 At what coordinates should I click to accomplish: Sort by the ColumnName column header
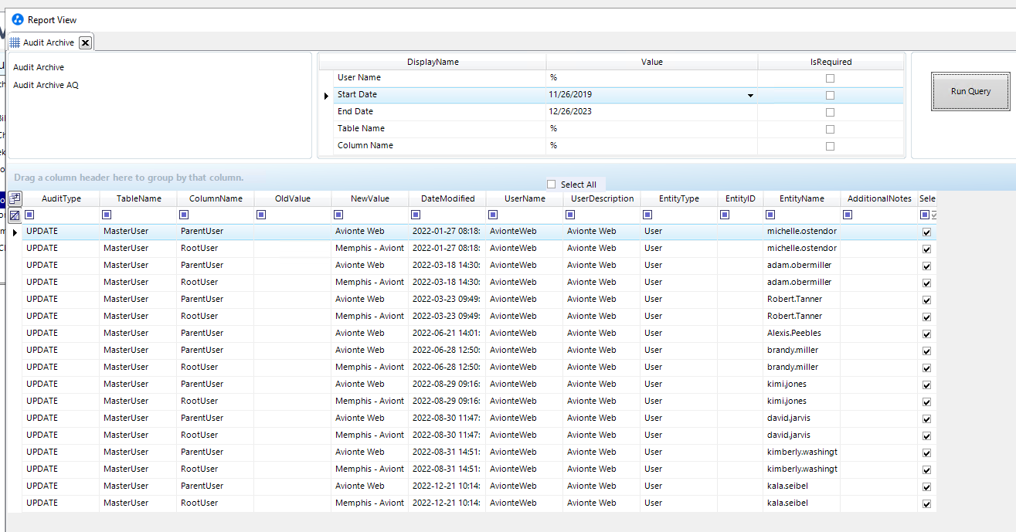point(216,198)
